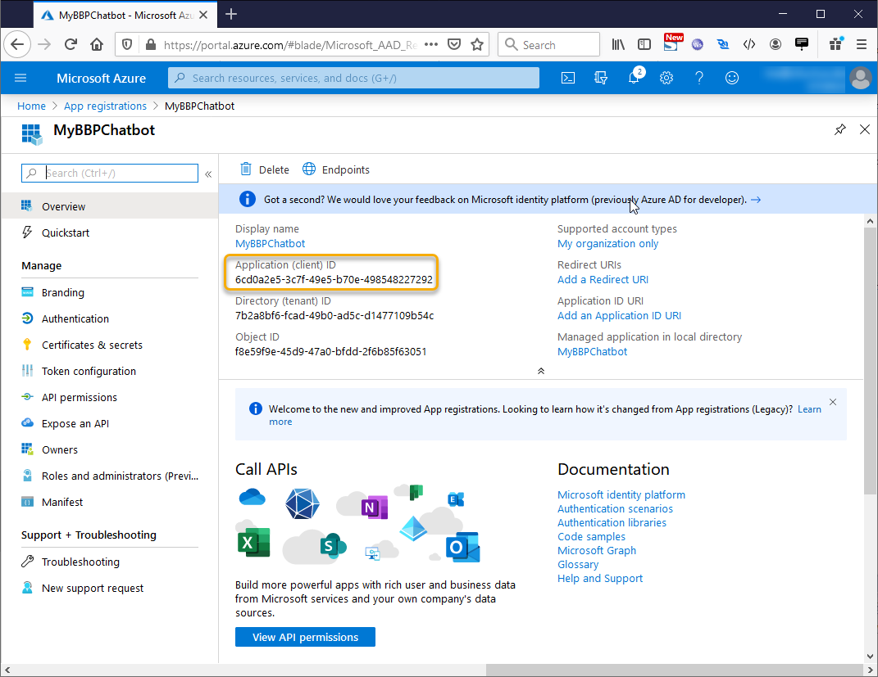Click the Directory (tenant) ID value
Image resolution: width=878 pixels, height=677 pixels.
pyautogui.click(x=334, y=315)
